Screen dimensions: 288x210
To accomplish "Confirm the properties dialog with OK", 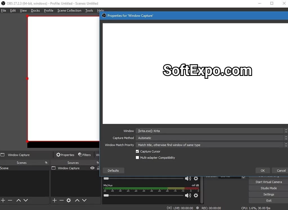I will (263, 171).
